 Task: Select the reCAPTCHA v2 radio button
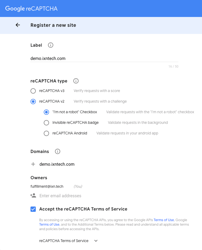coord(33,101)
